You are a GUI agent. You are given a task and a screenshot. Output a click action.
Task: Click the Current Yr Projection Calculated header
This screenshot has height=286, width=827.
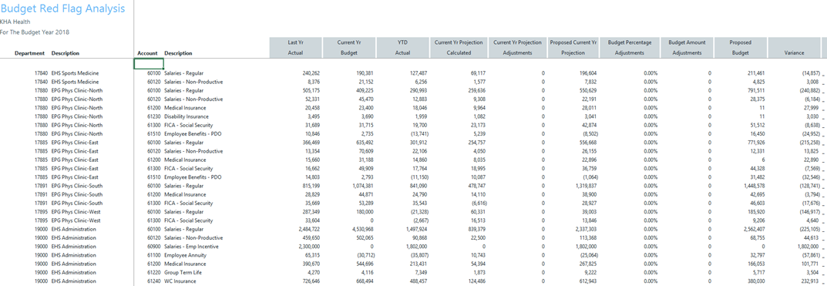pyautogui.click(x=459, y=48)
